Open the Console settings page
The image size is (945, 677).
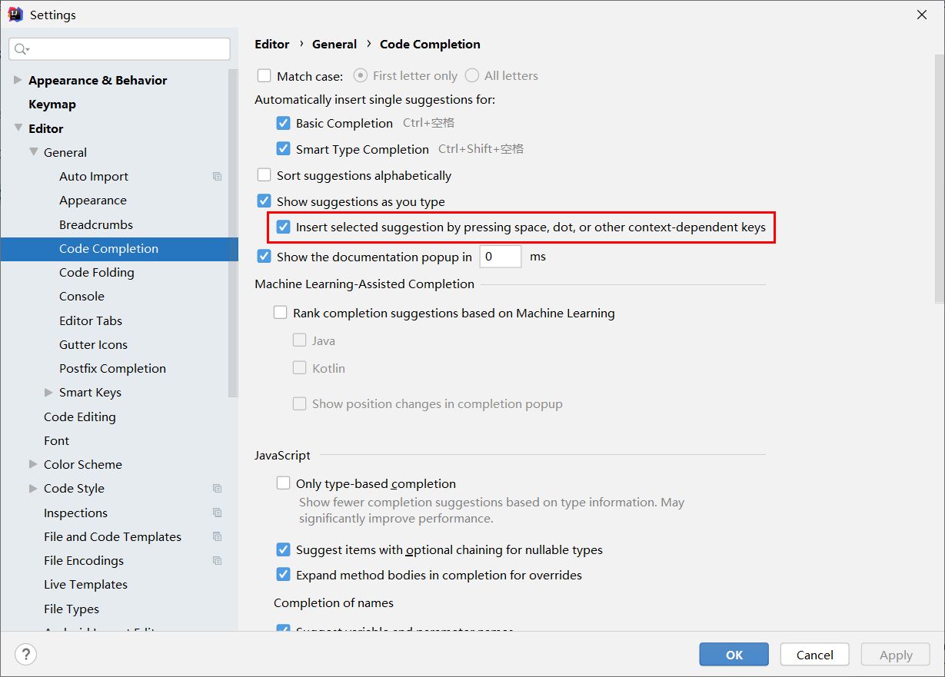[x=82, y=297]
